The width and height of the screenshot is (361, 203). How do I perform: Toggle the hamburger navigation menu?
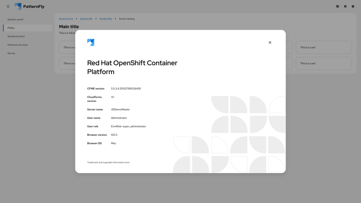(x=8, y=6)
